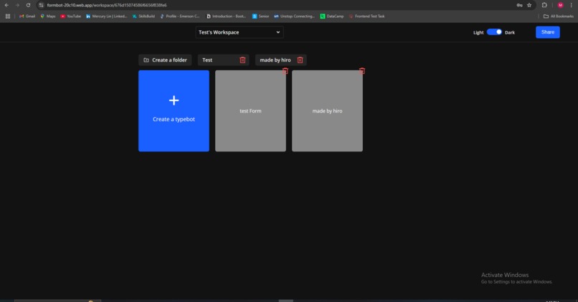Open the Mercury Lin LinkedIn bookmark
Screen dimensions: 578x302
(107, 16)
